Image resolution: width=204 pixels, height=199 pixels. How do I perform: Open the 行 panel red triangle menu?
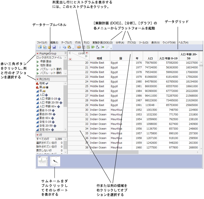coord(37,135)
